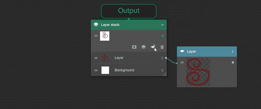This screenshot has height=109, width=261.
Task: Click the Layer stack header stack icon
Action: point(96,25)
